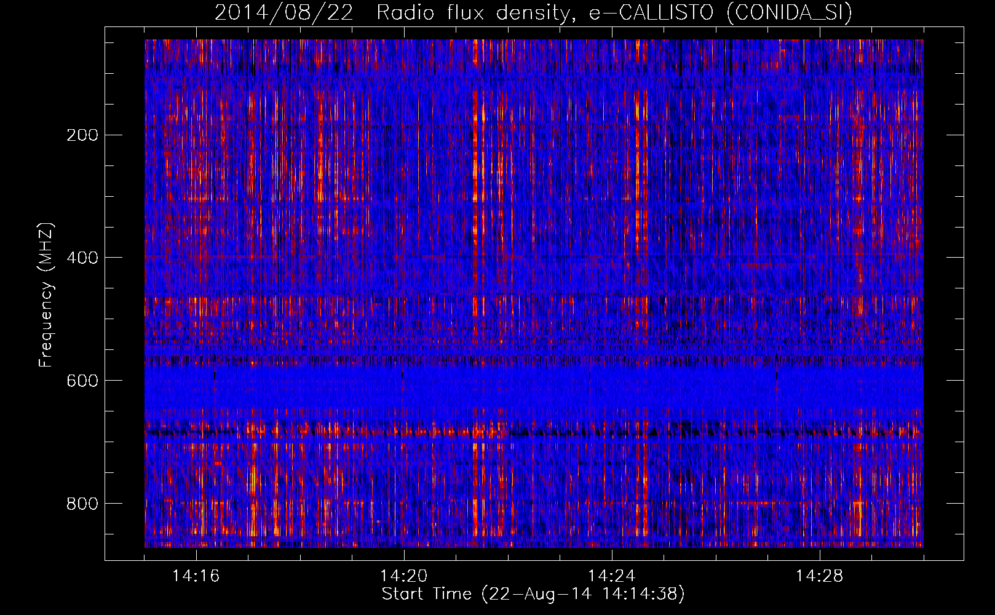Image resolution: width=995 pixels, height=615 pixels.
Task: Click the '400' frequency tick label
Action: coord(82,257)
